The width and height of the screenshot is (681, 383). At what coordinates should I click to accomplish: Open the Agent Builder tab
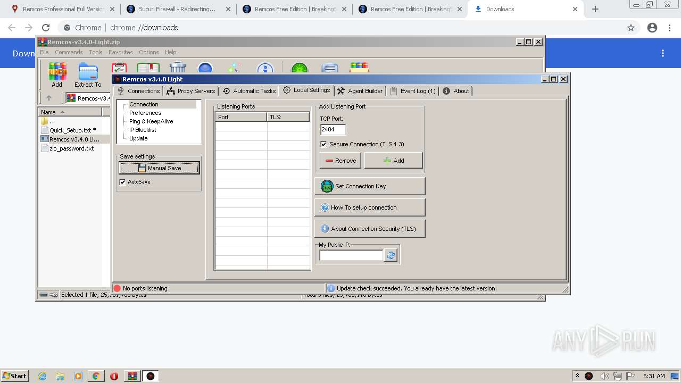(x=360, y=91)
